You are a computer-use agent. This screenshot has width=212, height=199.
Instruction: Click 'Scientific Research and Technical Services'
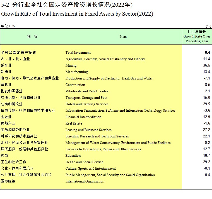click(x=97, y=136)
